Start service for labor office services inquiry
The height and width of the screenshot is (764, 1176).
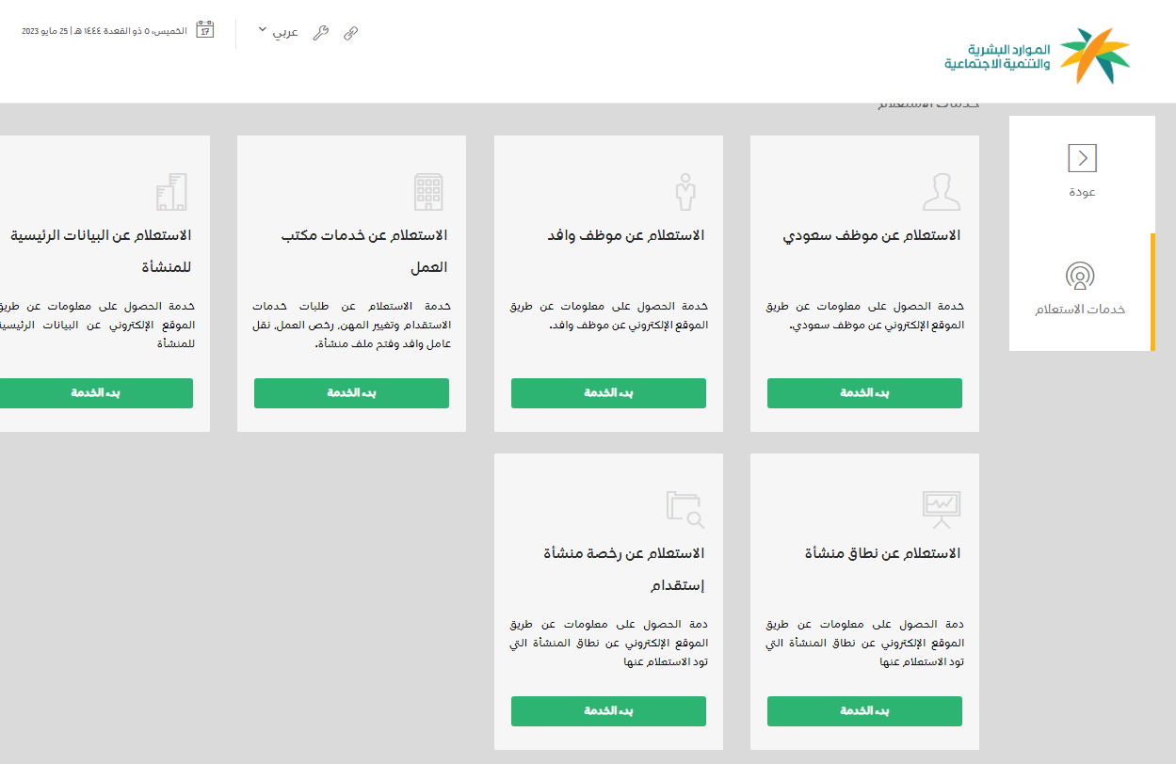click(351, 393)
